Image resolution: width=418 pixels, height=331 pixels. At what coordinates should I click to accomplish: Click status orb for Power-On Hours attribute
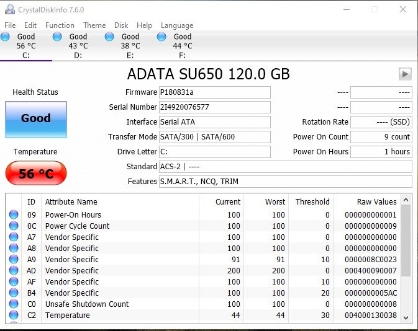pyautogui.click(x=14, y=214)
